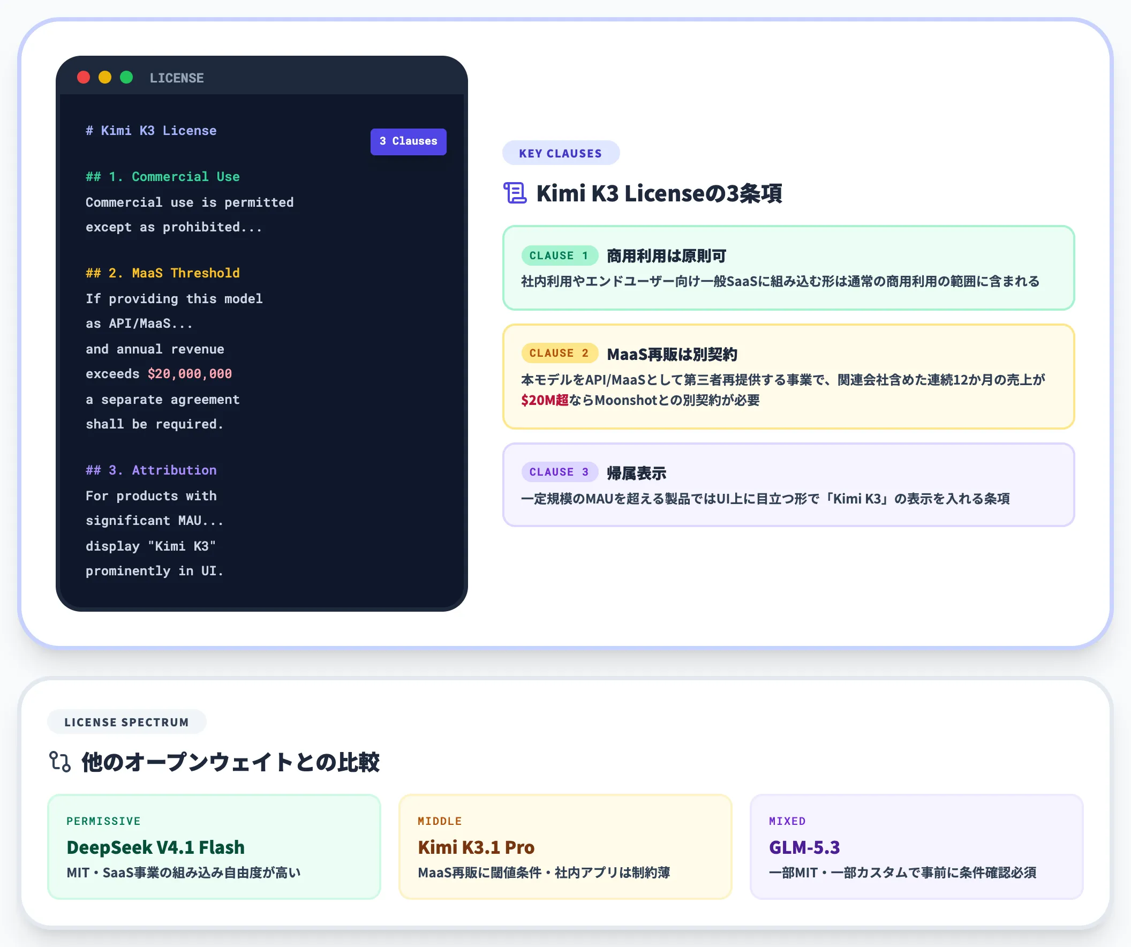Open the Kimi K3.1 Pro card

coord(565,847)
